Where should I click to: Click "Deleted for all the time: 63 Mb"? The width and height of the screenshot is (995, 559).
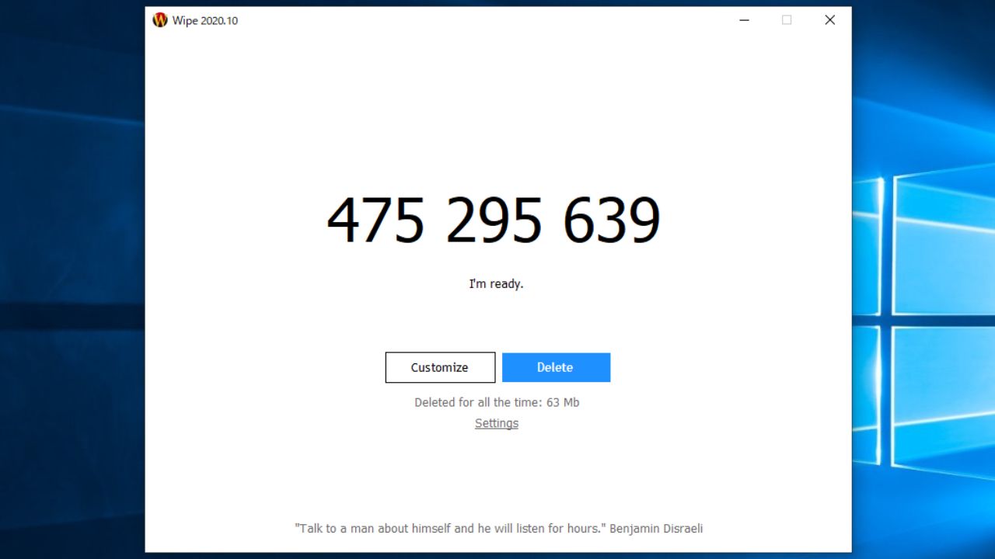[x=497, y=402]
